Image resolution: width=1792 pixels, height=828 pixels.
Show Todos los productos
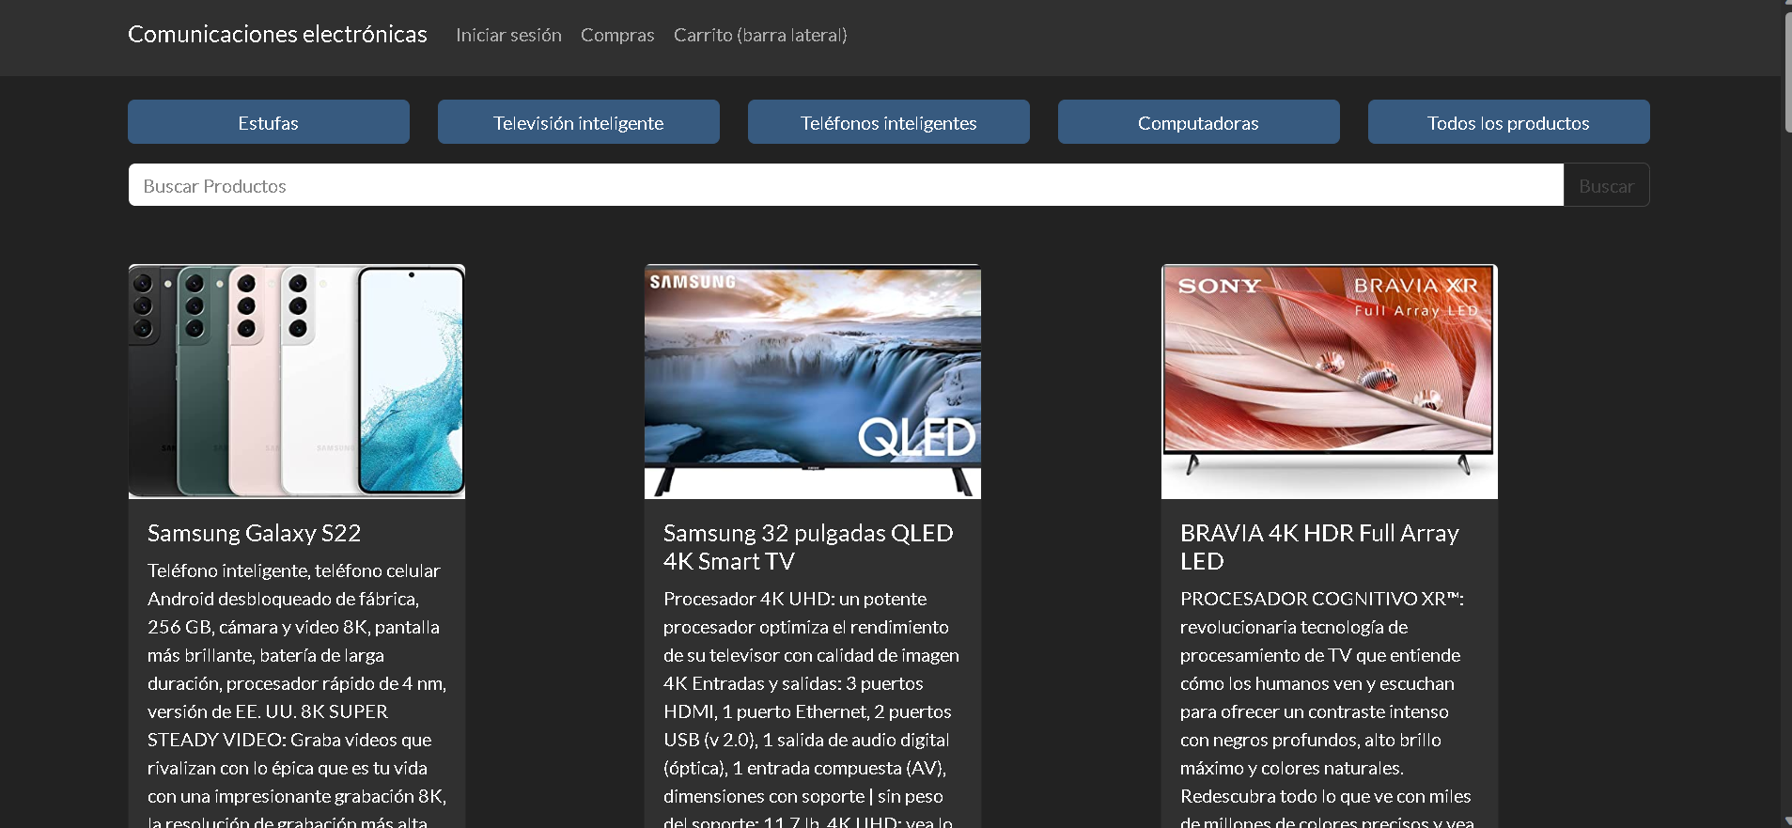1509,122
